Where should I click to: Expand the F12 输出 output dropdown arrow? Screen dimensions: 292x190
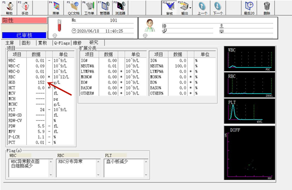(190, 8)
